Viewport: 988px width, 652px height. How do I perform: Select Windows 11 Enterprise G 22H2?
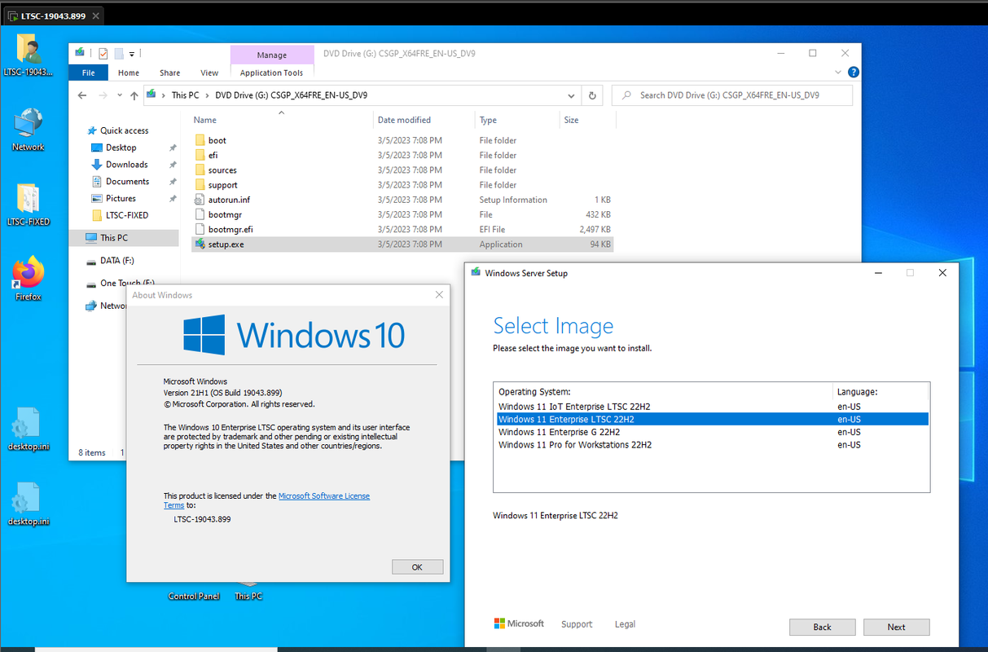(x=712, y=432)
